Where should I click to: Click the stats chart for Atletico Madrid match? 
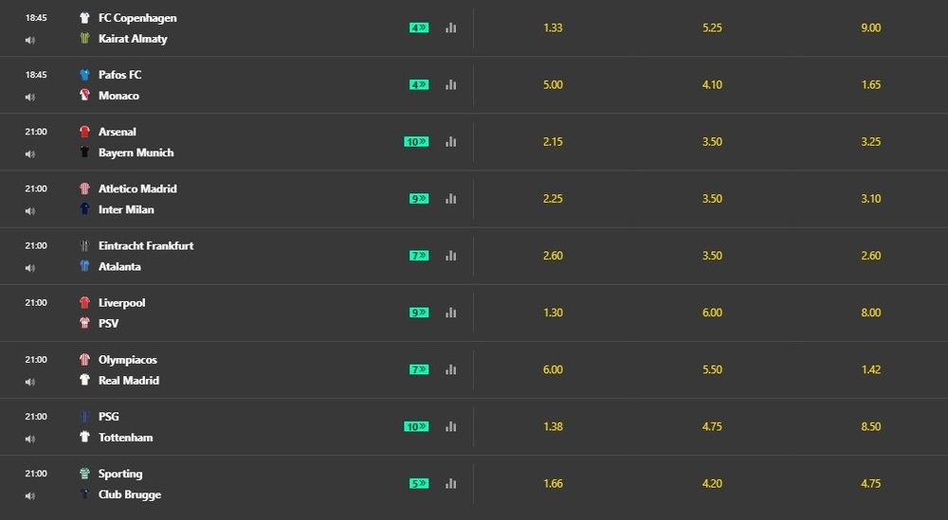coord(450,199)
